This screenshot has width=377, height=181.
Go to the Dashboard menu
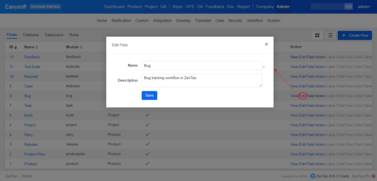click(114, 7)
